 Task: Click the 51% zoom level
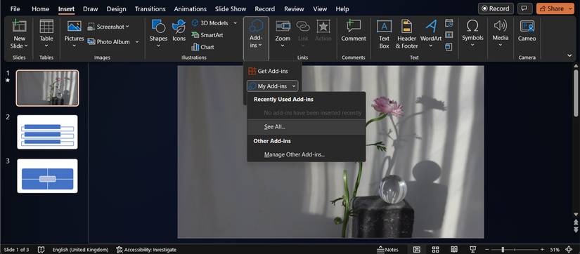555,250
